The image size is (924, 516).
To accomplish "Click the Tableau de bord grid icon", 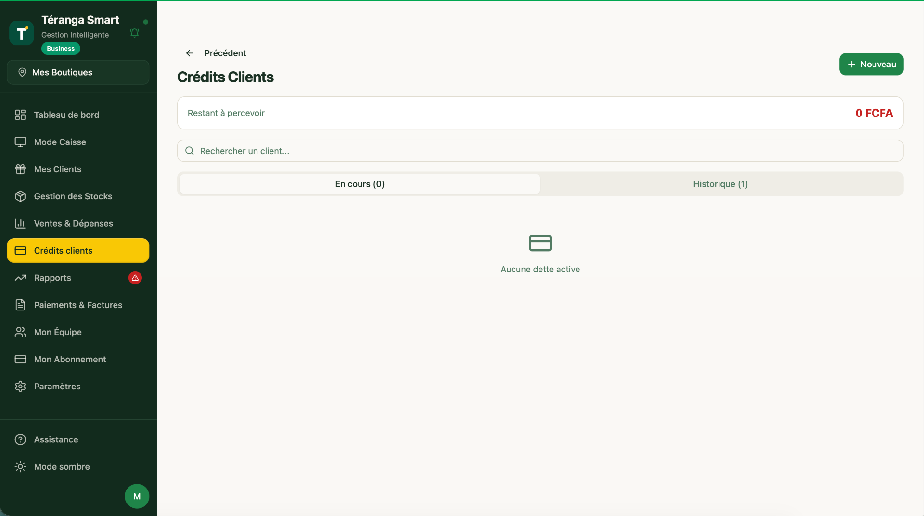I will 20,115.
